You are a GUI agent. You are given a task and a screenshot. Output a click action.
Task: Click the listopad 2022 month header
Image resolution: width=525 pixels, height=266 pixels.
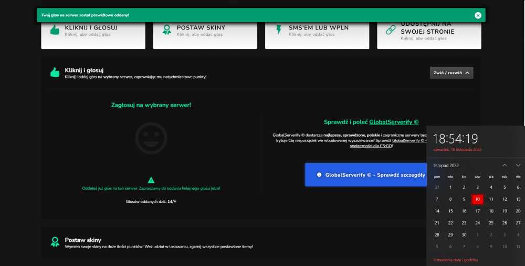click(x=446, y=166)
